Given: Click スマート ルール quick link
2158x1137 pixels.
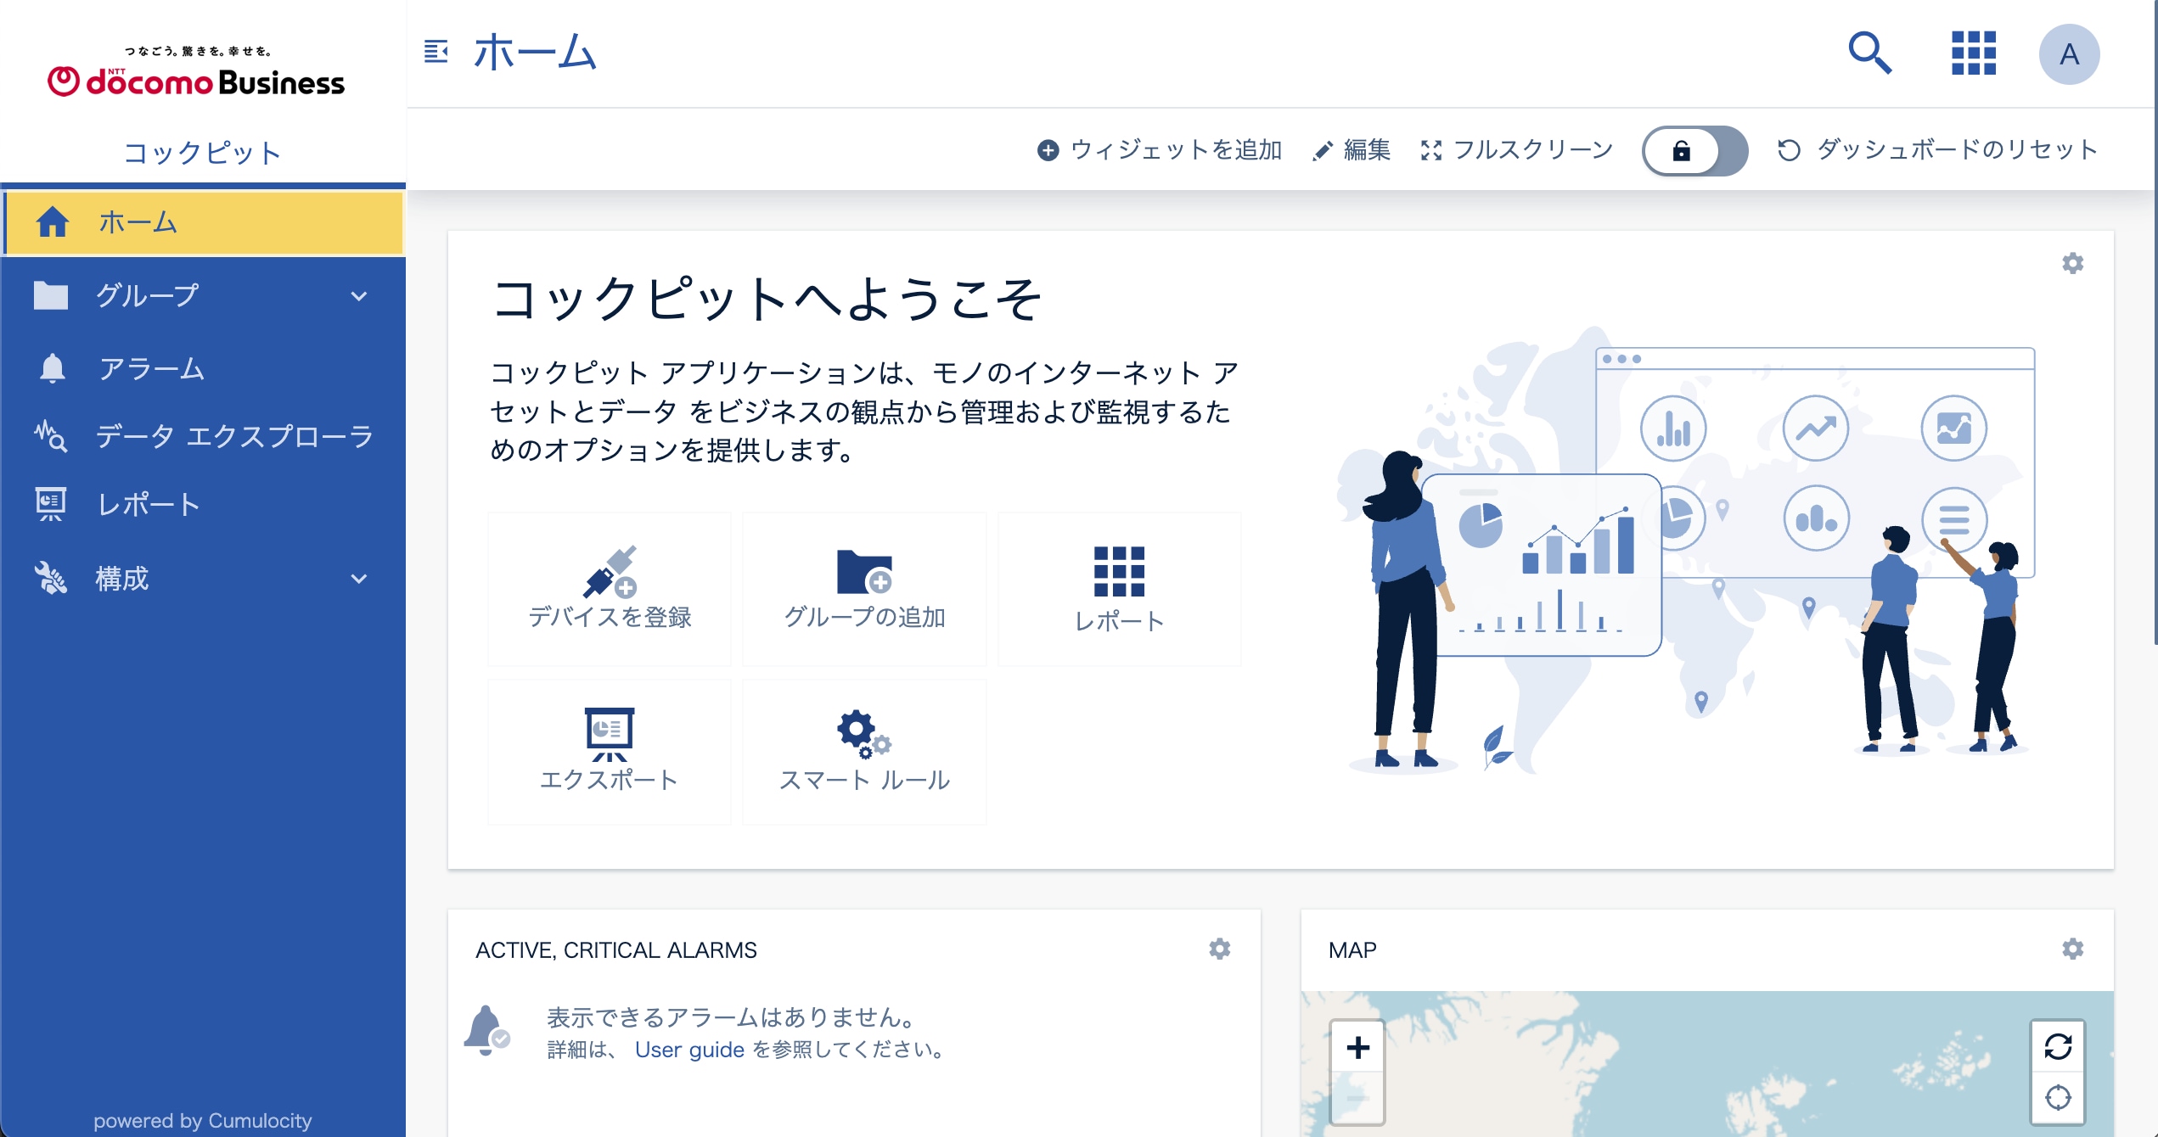Looking at the screenshot, I should click(x=864, y=752).
